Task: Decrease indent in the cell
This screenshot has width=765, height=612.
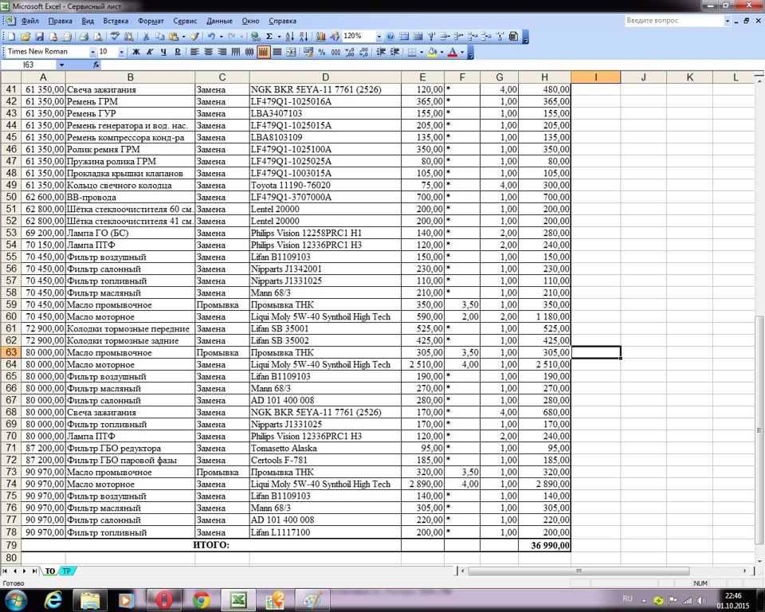Action: (381, 52)
